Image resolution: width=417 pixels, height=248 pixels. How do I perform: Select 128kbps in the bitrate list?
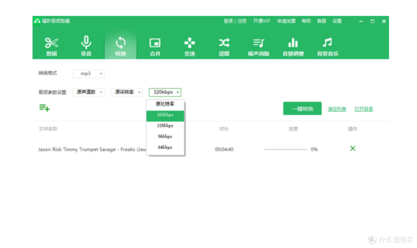165,126
